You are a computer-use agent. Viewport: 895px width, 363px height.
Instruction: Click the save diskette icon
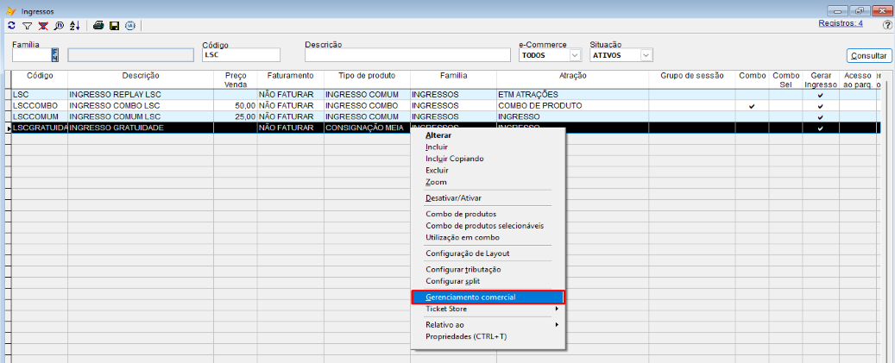(x=114, y=26)
